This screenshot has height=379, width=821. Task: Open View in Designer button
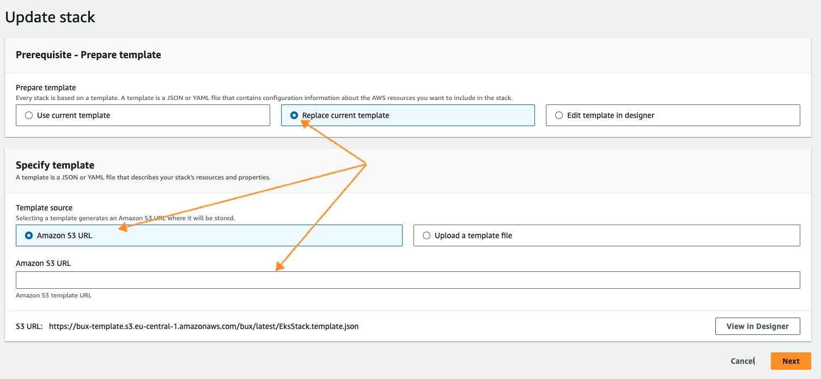(757, 326)
